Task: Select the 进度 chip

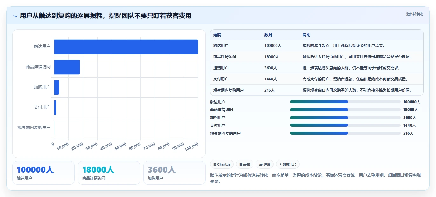Action: point(265,164)
